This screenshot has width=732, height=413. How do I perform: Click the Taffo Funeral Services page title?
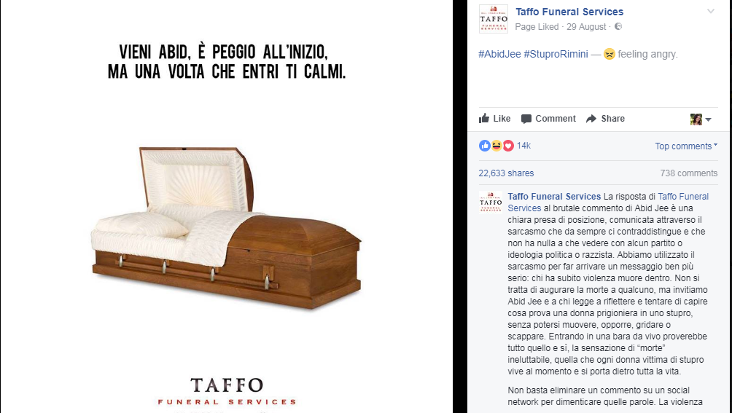point(569,12)
